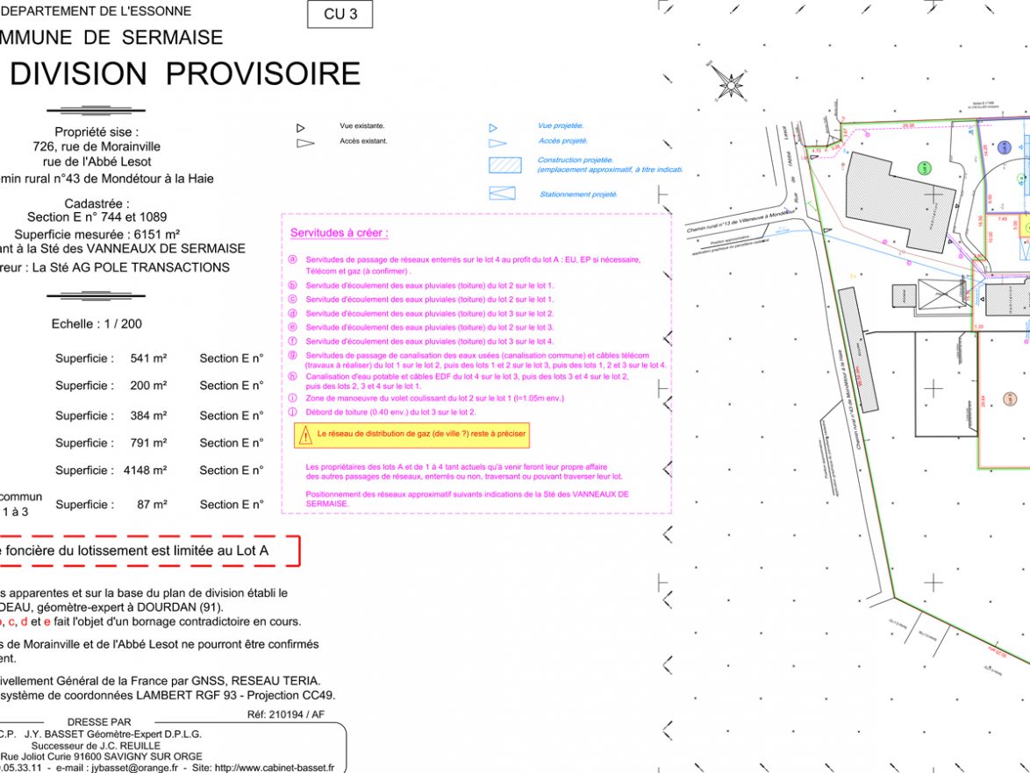Select the circled marker beside "Zone de manoeuvre du volet"
The width and height of the screenshot is (1030, 773).
click(293, 398)
